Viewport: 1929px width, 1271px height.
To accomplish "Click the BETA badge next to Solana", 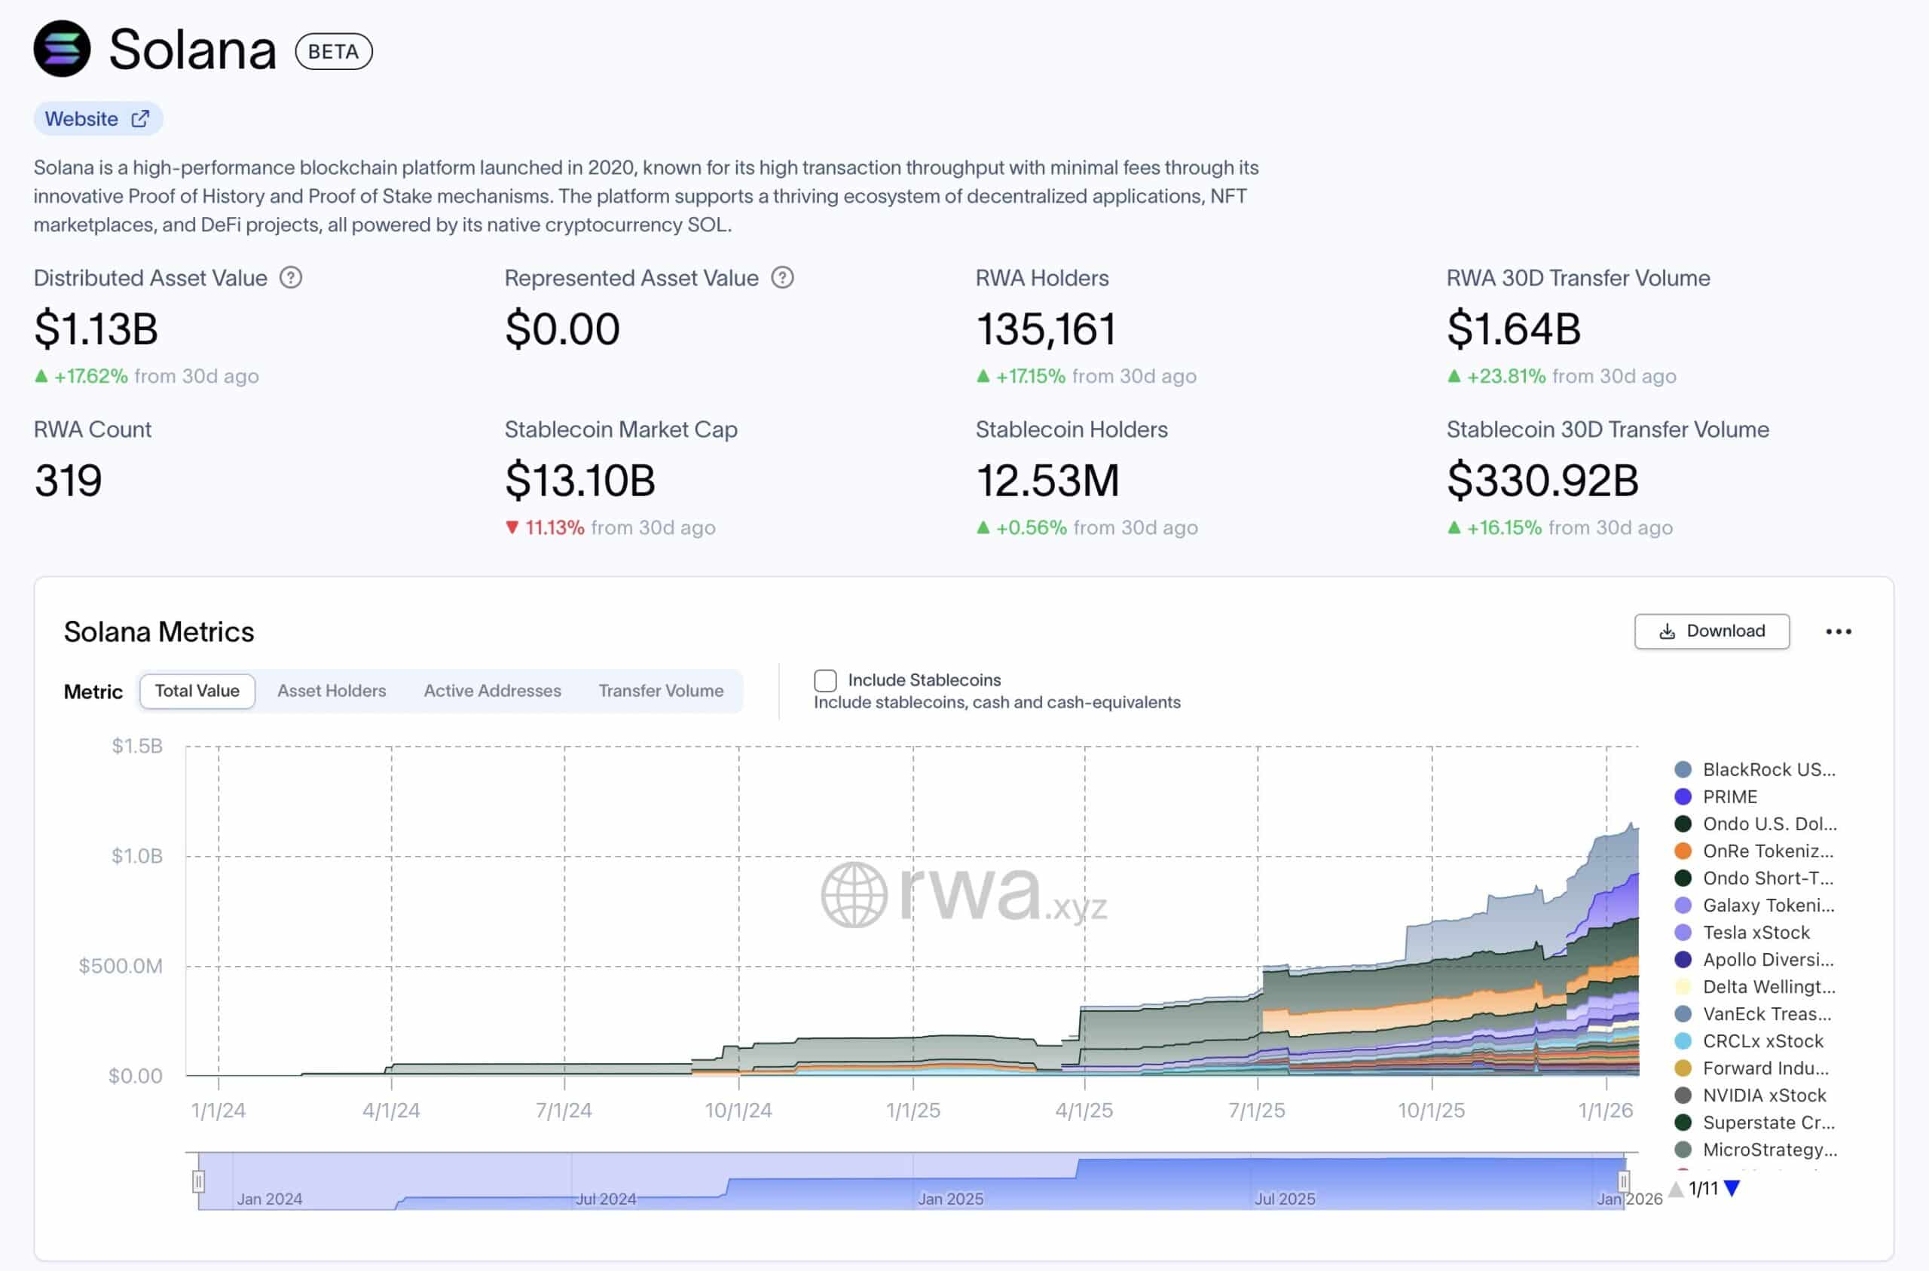I will coord(333,52).
